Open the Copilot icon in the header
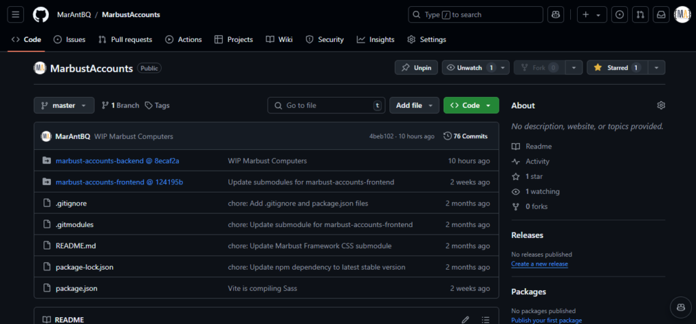This screenshot has width=696, height=324. [x=555, y=15]
